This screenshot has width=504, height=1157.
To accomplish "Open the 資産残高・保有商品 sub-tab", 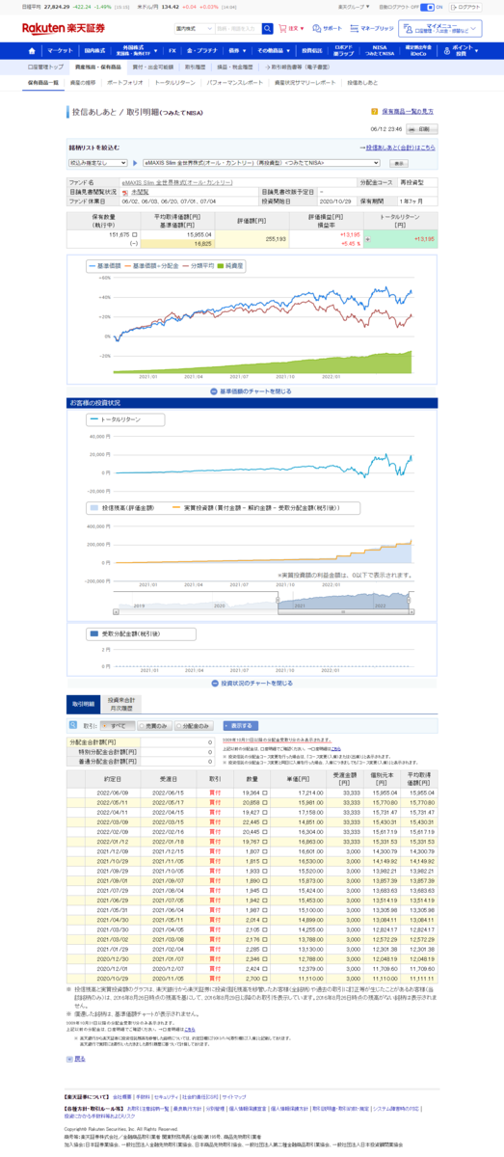I will (97, 67).
